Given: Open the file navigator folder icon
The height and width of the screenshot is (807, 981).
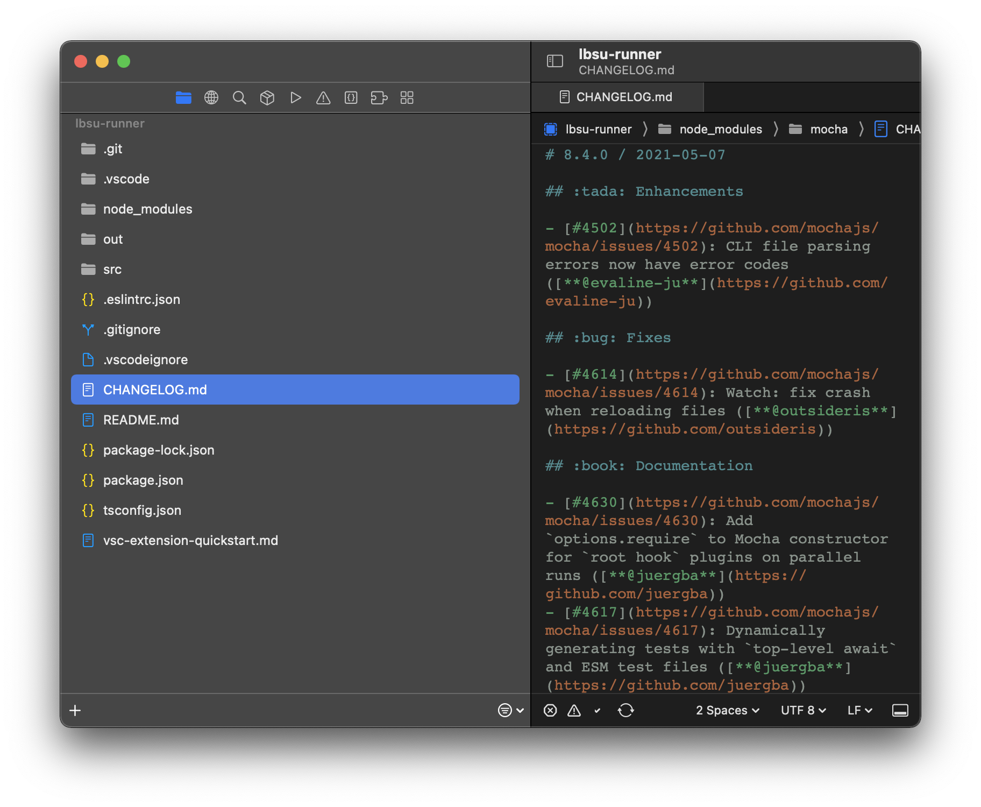Looking at the screenshot, I should pyautogui.click(x=183, y=97).
